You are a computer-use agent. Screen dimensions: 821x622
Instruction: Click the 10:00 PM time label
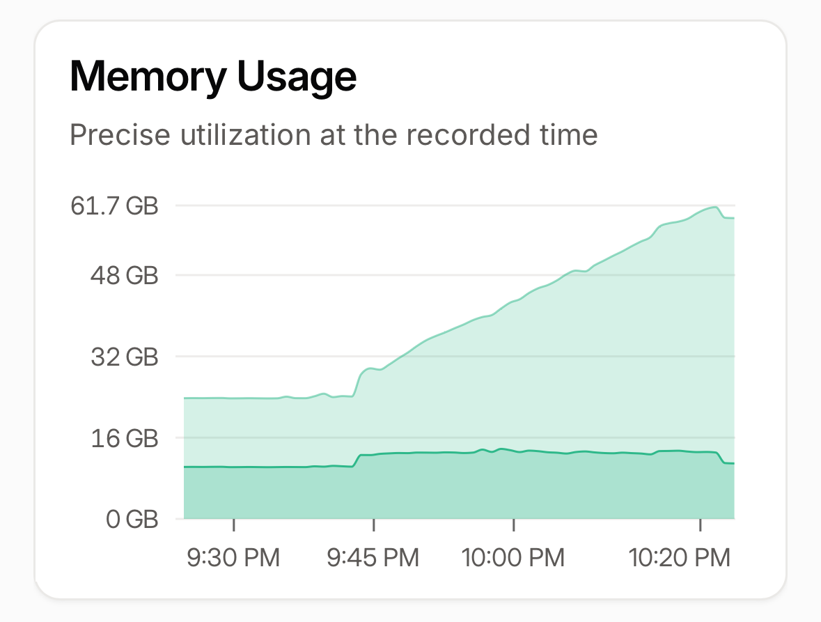(x=513, y=558)
